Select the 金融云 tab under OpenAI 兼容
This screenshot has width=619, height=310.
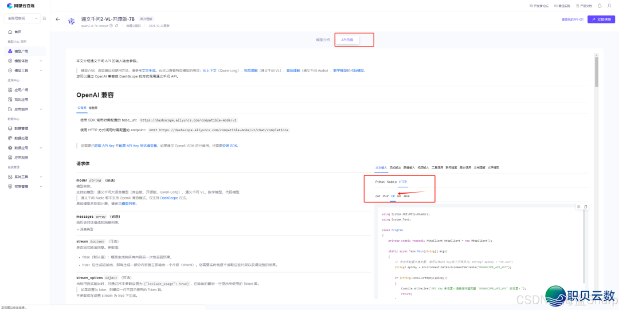coord(93,107)
